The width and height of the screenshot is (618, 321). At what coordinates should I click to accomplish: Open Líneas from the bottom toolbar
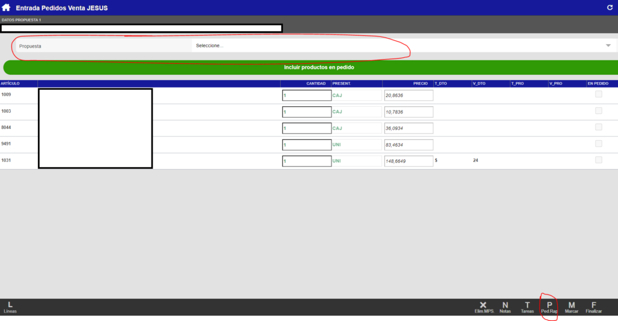tap(10, 307)
